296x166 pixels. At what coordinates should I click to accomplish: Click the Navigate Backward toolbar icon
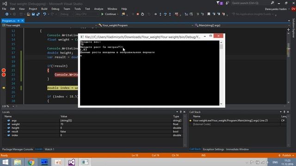click(7, 14)
